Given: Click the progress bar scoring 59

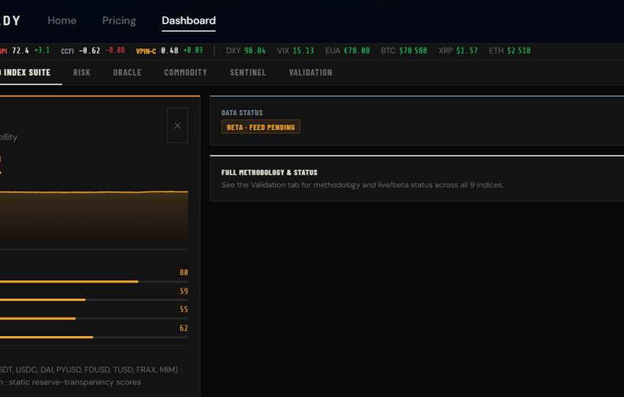Looking at the screenshot, I should tap(94, 300).
